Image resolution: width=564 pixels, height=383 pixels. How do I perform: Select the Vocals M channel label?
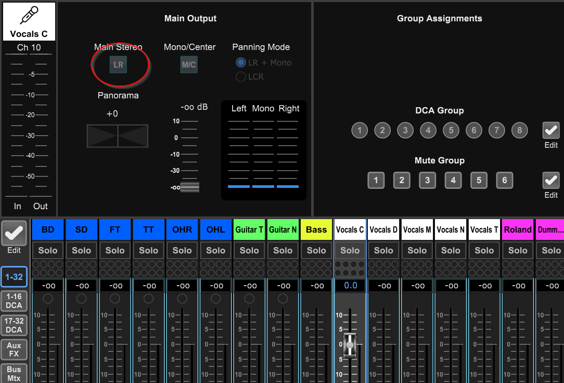(417, 229)
